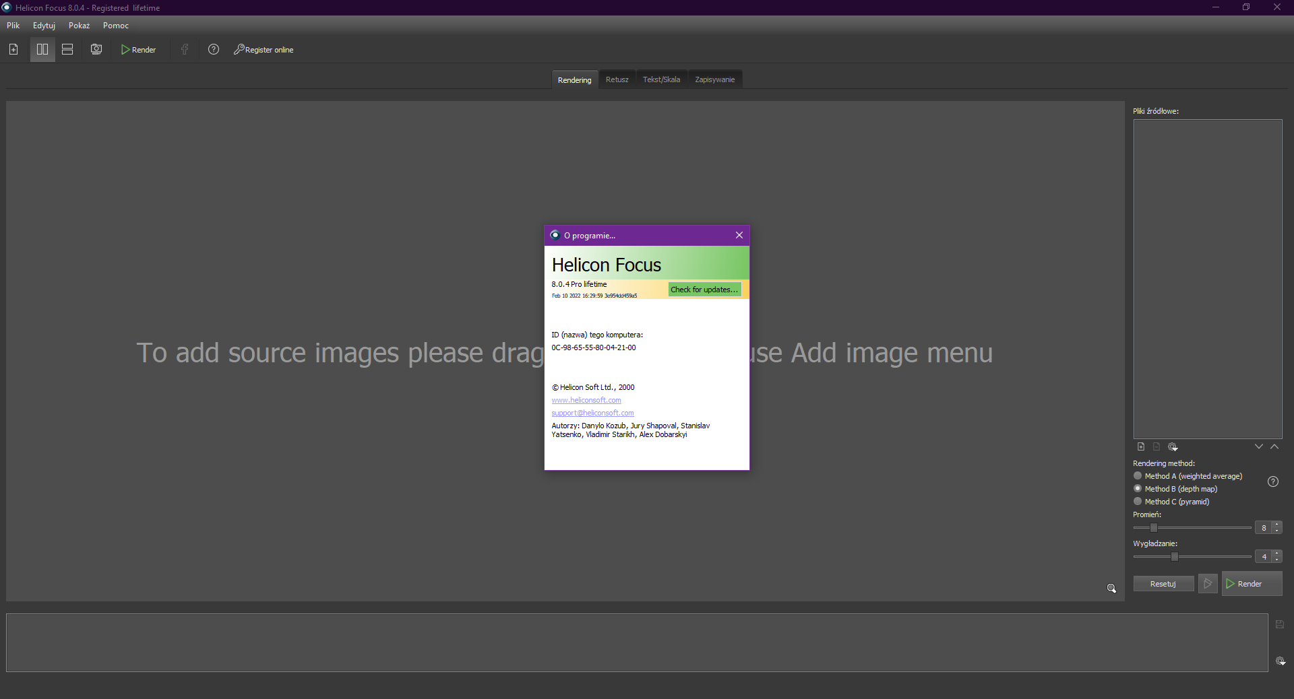Click the Facebook share toolbar icon

(185, 50)
